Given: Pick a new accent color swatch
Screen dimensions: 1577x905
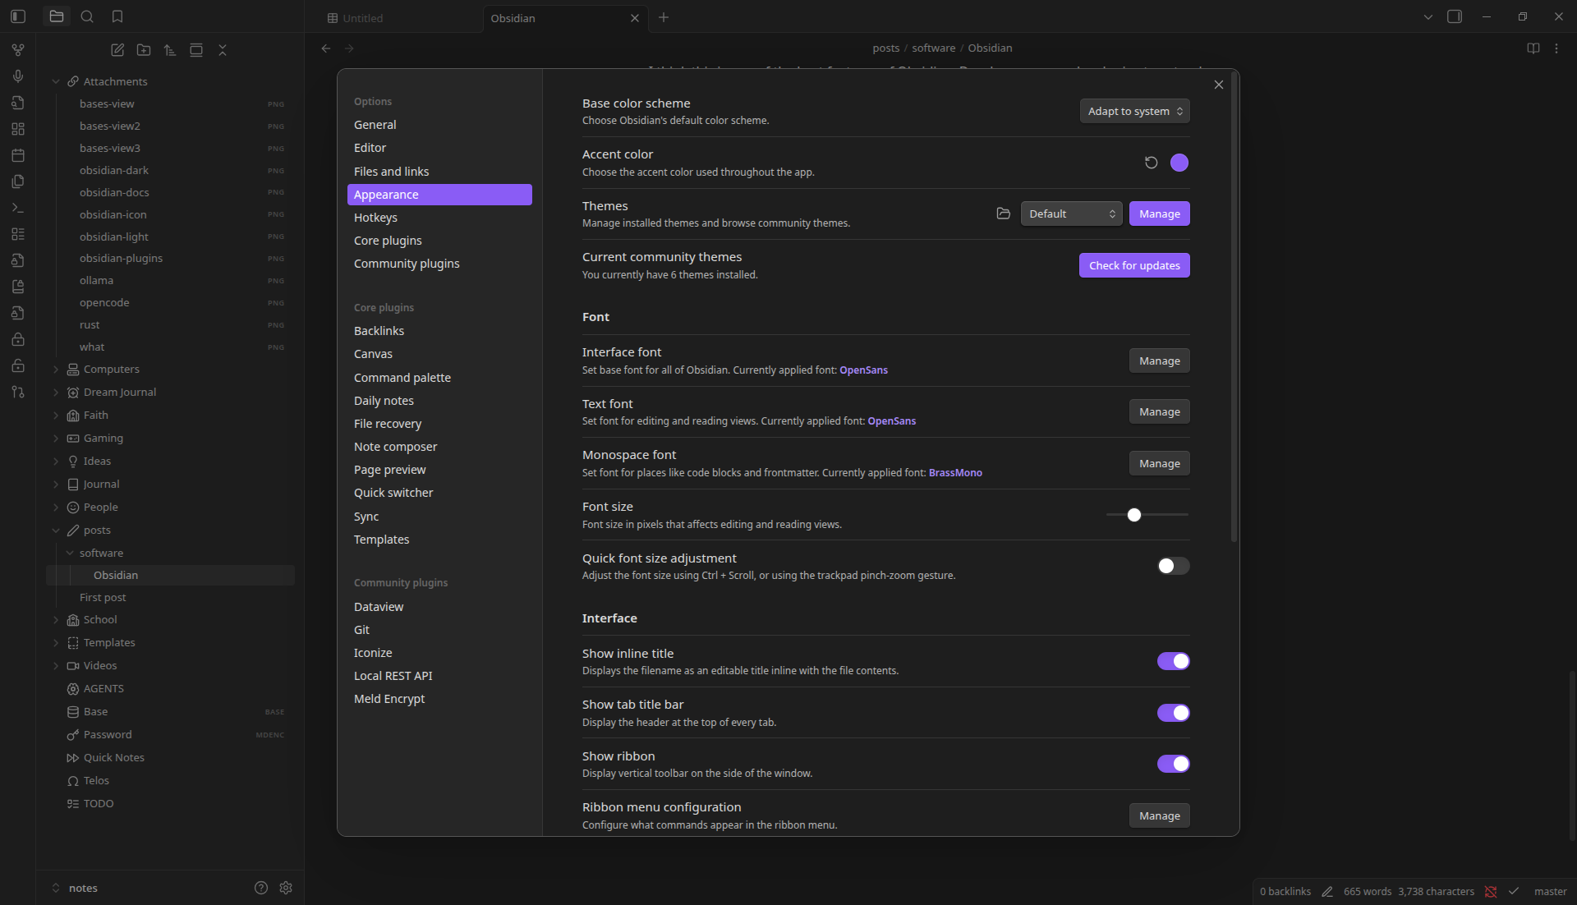Looking at the screenshot, I should tap(1179, 163).
